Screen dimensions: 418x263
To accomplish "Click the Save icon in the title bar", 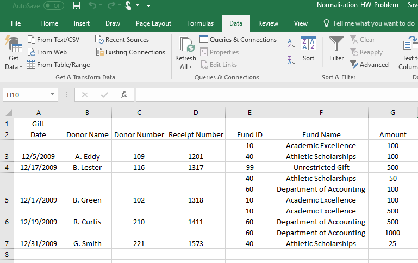I will pyautogui.click(x=77, y=5).
